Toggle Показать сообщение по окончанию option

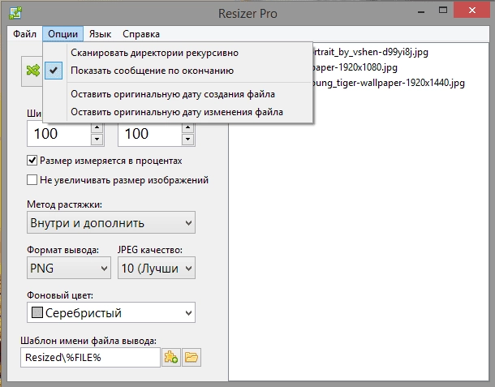(x=178, y=71)
